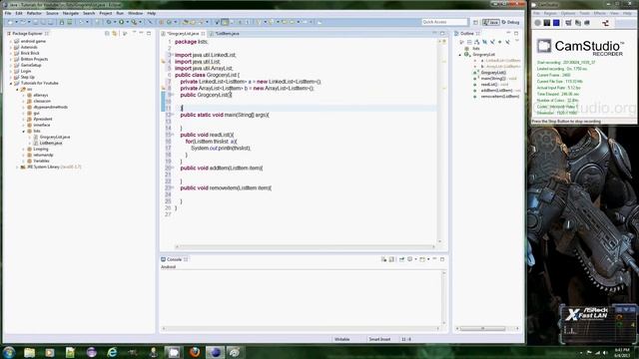Click the editor horizontal scrollbar
The image size is (639, 359).
[305, 246]
